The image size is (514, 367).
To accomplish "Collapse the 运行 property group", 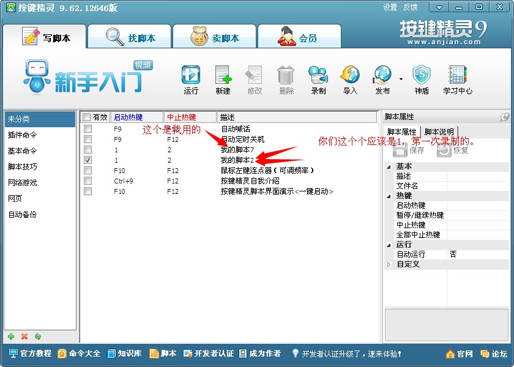I will click(389, 245).
